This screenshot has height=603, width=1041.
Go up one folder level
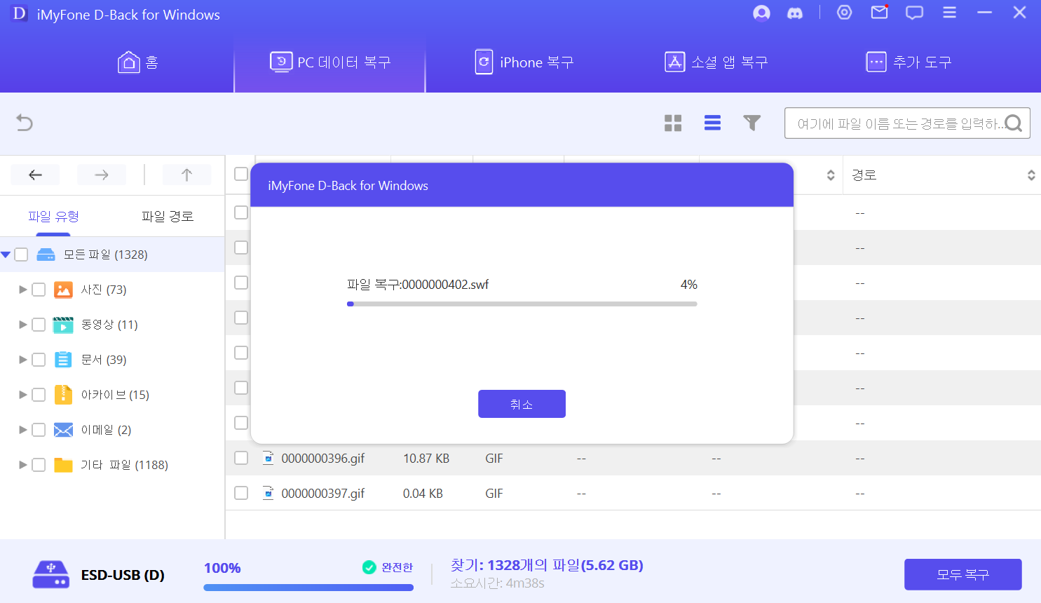pos(186,175)
